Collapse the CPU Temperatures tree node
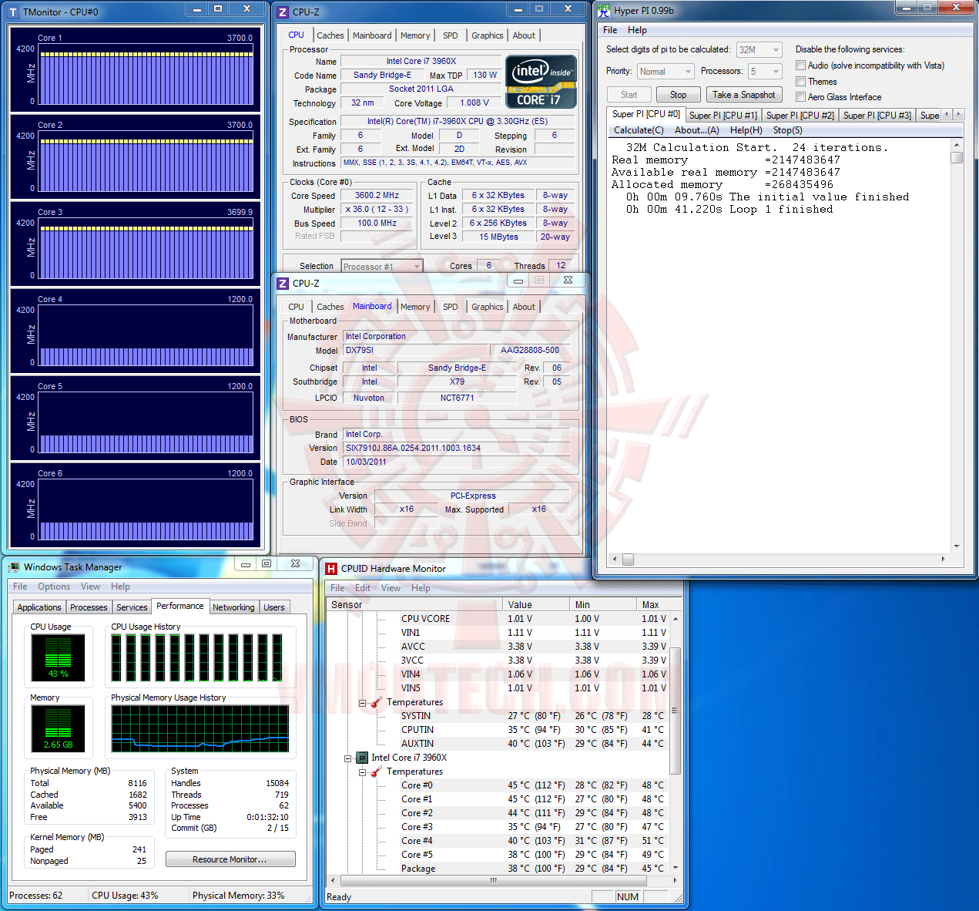The height and width of the screenshot is (911, 979). (362, 772)
